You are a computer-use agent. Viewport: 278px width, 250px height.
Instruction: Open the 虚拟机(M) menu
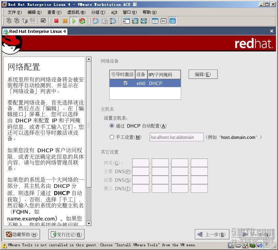76,12
